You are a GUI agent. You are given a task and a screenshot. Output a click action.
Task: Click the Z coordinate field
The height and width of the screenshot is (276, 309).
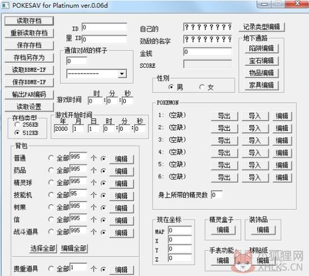click(x=180, y=258)
